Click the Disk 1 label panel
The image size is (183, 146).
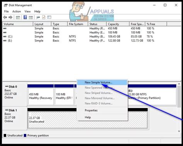(x=15, y=118)
